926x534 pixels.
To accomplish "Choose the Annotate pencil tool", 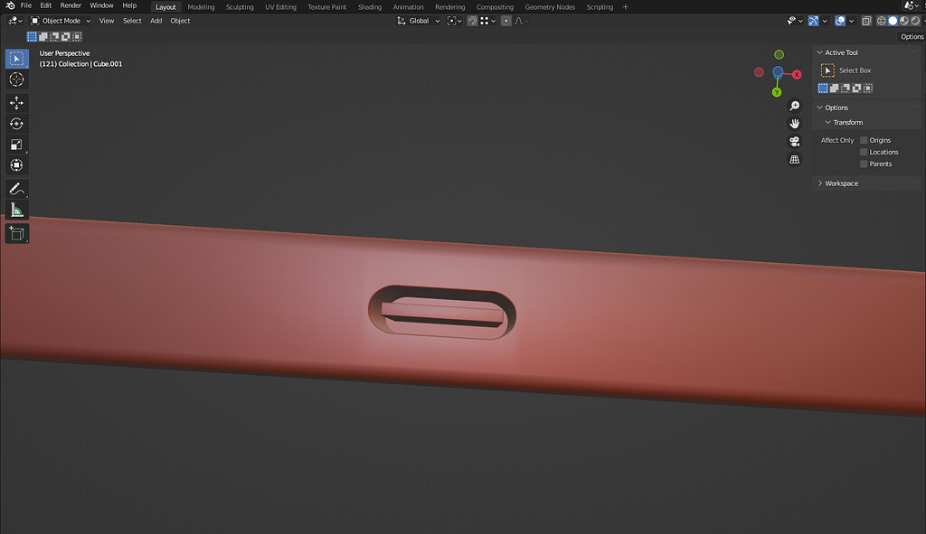I will (x=16, y=189).
